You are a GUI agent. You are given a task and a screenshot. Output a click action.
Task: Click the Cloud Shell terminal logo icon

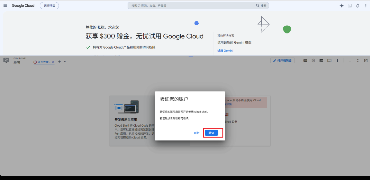pyautogui.click(x=6, y=60)
